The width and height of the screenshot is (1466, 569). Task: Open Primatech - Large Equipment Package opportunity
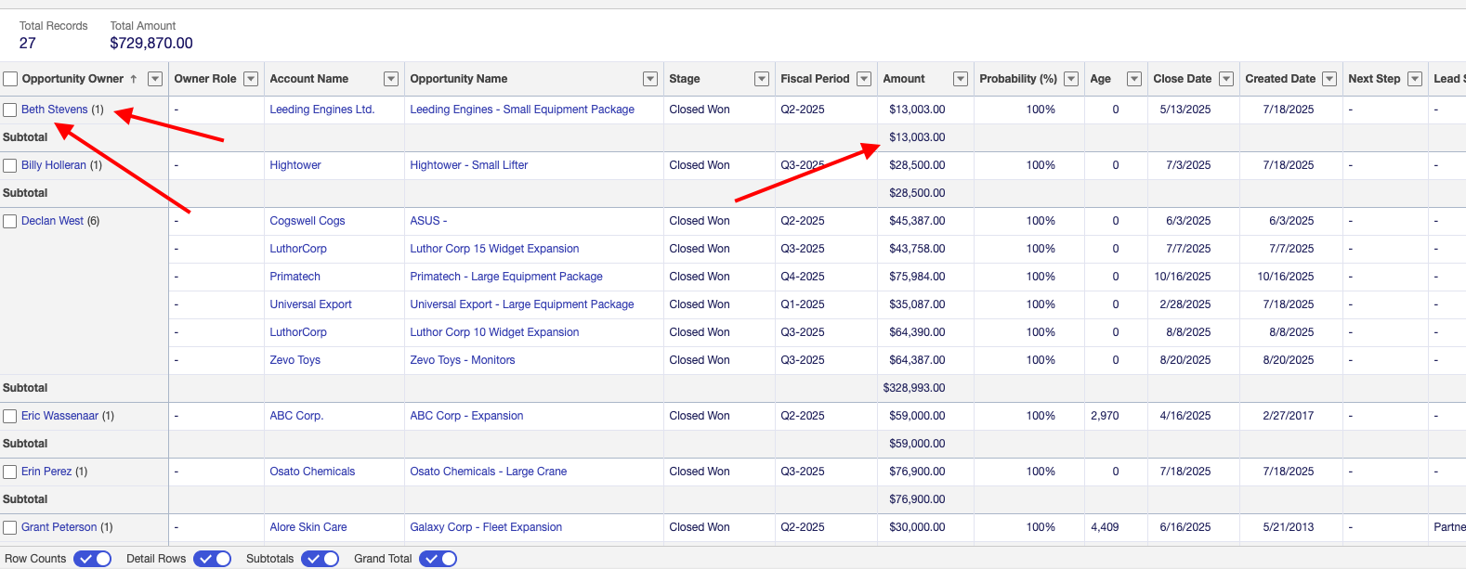[x=506, y=277]
